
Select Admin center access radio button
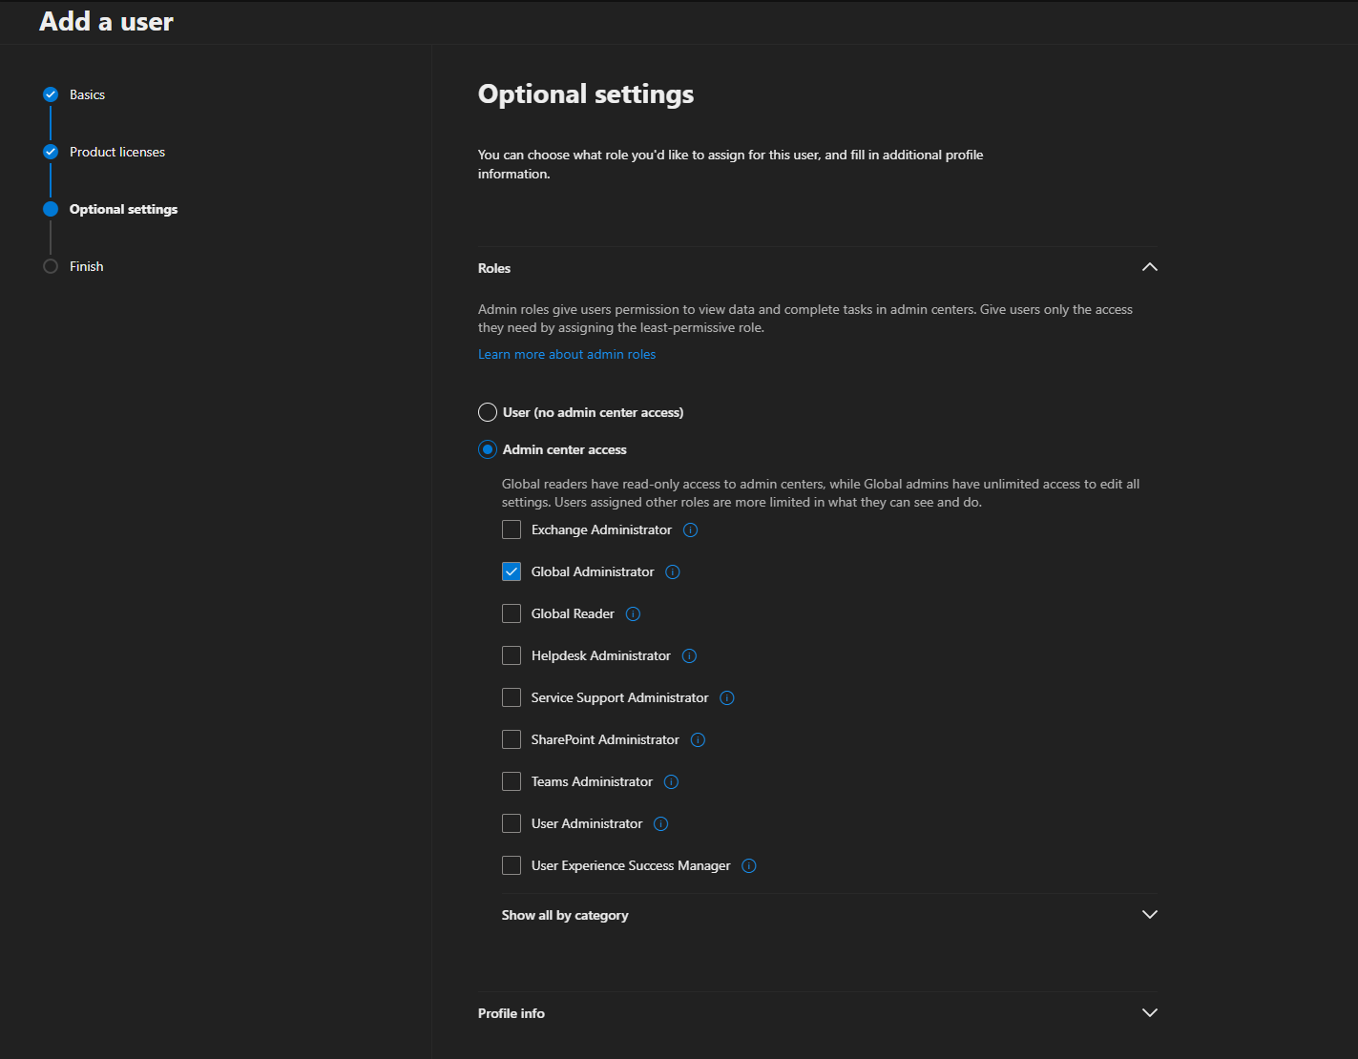click(x=488, y=449)
